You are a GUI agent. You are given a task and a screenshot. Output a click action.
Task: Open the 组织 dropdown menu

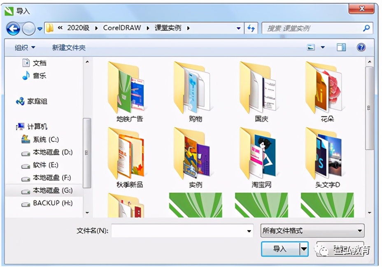pos(21,47)
